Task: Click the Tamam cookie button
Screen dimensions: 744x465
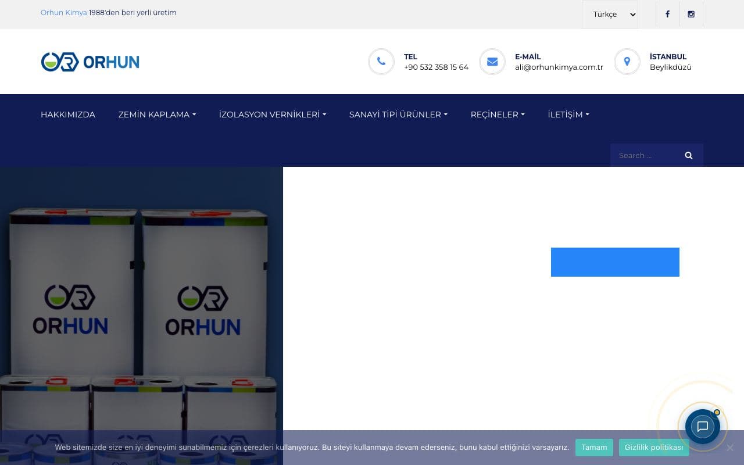Action: (x=594, y=448)
